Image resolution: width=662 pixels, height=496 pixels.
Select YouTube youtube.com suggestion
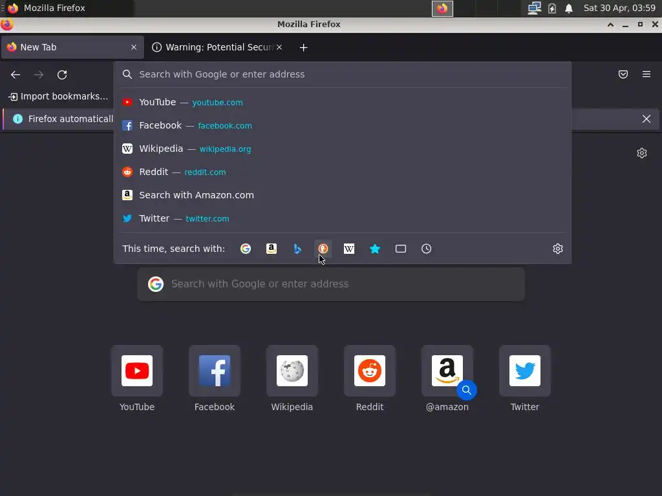click(343, 103)
